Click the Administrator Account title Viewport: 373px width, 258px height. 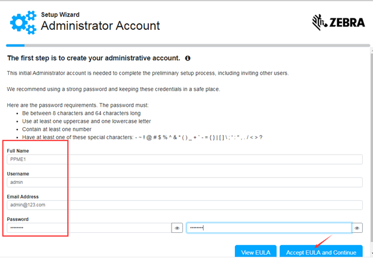click(x=100, y=26)
